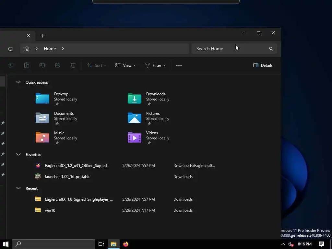Click the search magnifier icon in Search Home
Screen dimensions: 332x249
(x=271, y=49)
